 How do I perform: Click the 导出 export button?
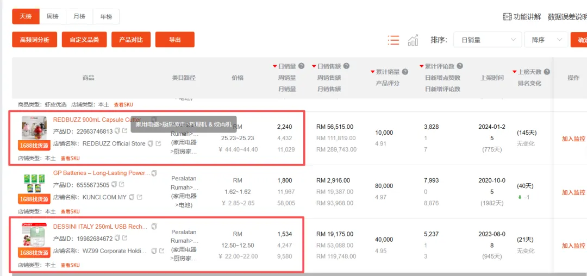point(175,40)
